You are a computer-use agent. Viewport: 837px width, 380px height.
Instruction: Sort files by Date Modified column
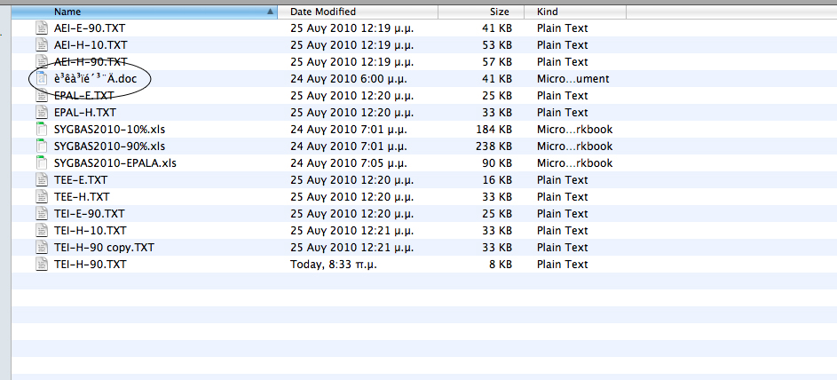click(358, 12)
